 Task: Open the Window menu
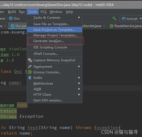56,12
